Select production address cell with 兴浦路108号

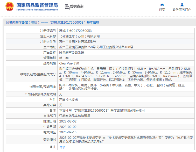[x=96, y=47]
